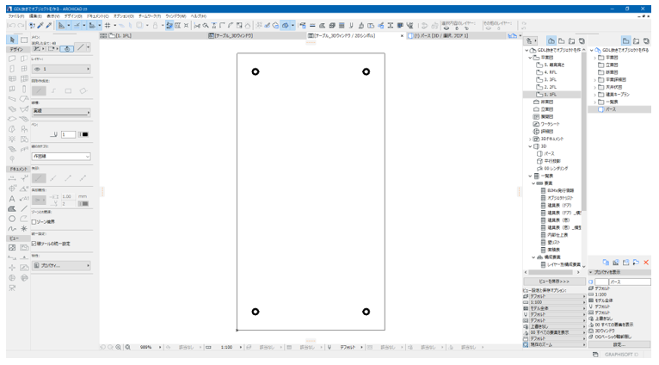Open the ファイル(F) menu
Viewport: 659px width, 365px height.
tap(16, 16)
